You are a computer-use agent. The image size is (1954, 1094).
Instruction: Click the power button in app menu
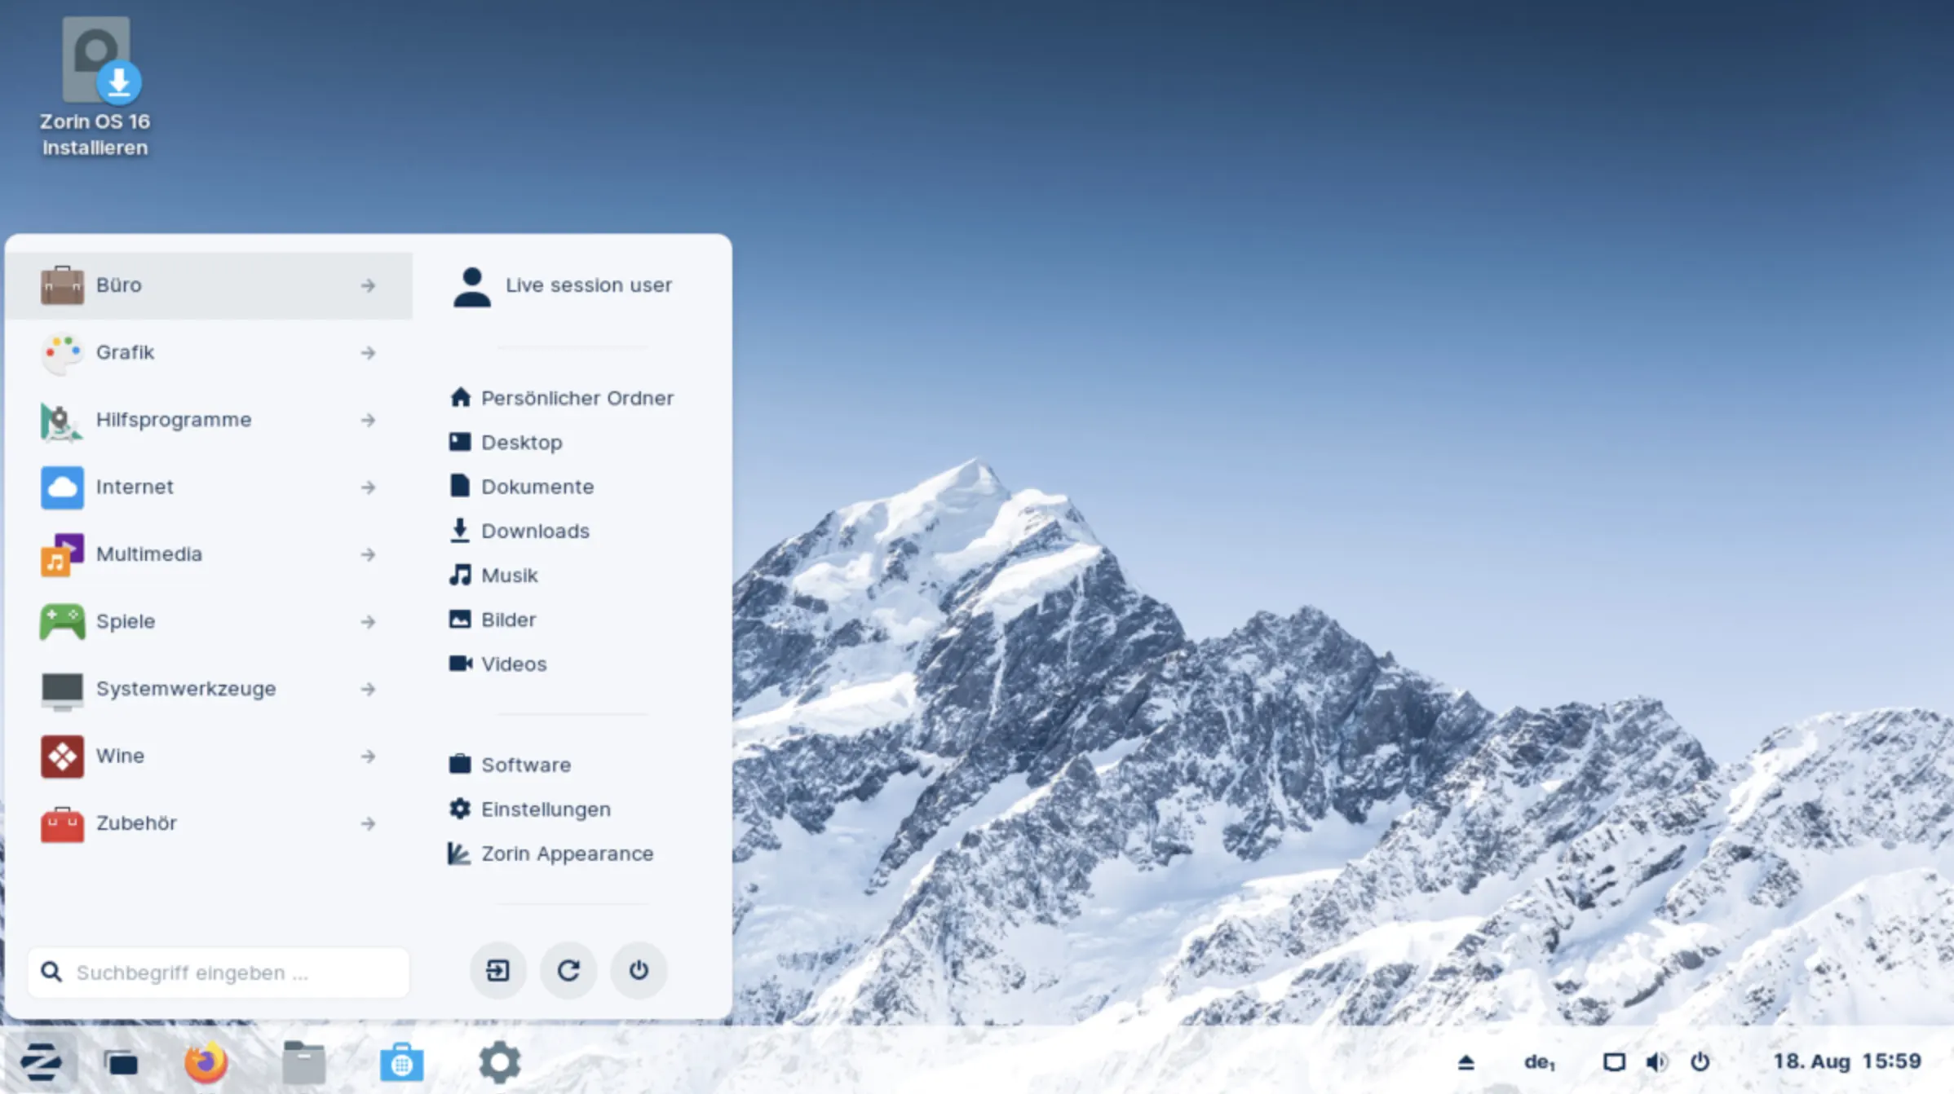[x=639, y=969]
